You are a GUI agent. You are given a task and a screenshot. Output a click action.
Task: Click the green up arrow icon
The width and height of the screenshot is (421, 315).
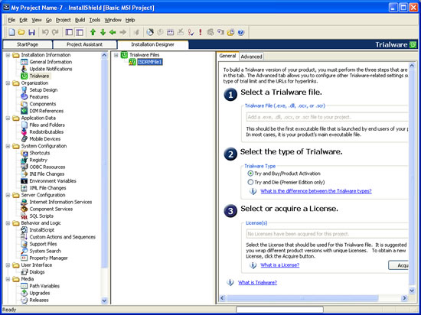point(93,32)
